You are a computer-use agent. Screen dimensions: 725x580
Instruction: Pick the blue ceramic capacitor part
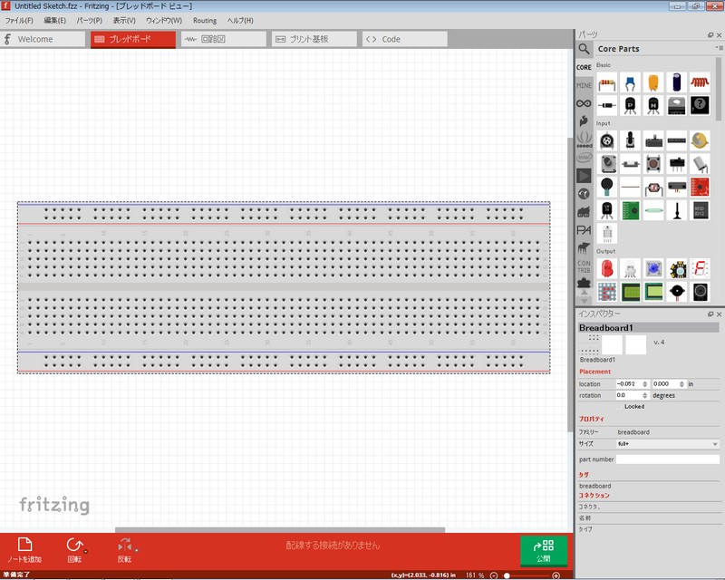coord(630,83)
